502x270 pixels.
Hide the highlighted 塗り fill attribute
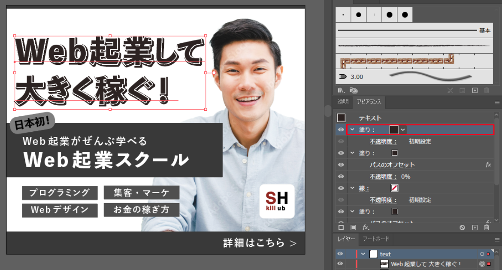(x=341, y=130)
